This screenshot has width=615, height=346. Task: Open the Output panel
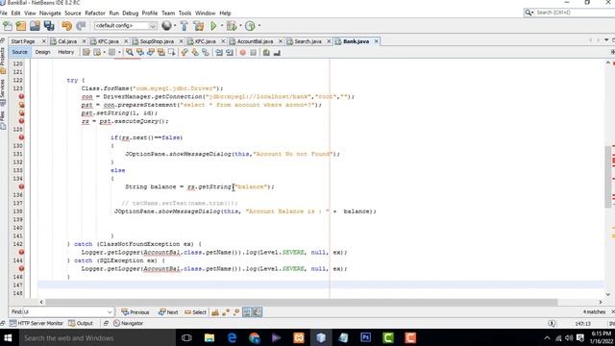(81, 323)
